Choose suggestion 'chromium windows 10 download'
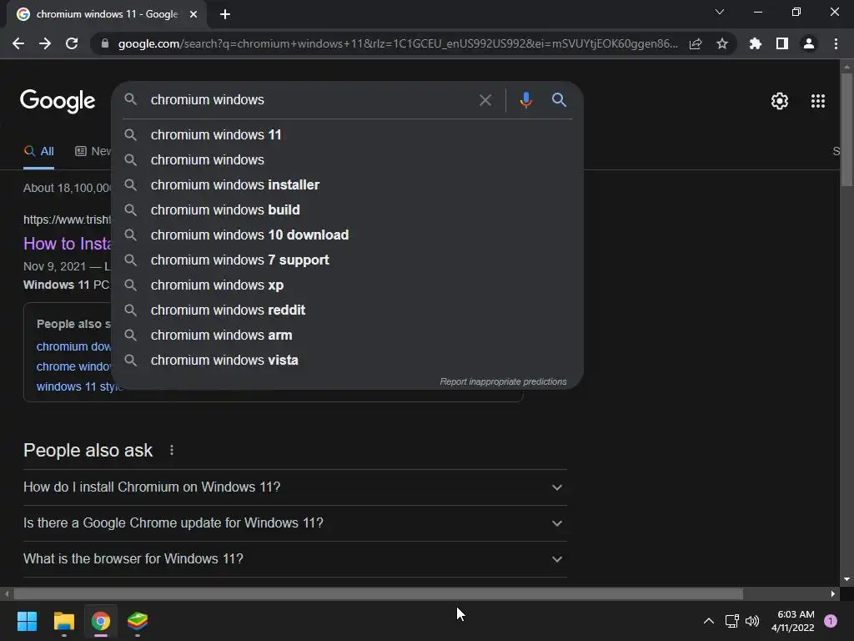 pos(347,235)
